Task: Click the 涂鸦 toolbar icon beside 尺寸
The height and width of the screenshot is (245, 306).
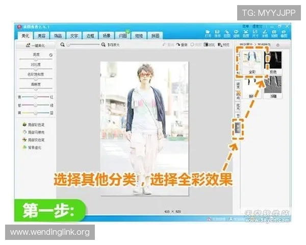Action: click(265, 34)
